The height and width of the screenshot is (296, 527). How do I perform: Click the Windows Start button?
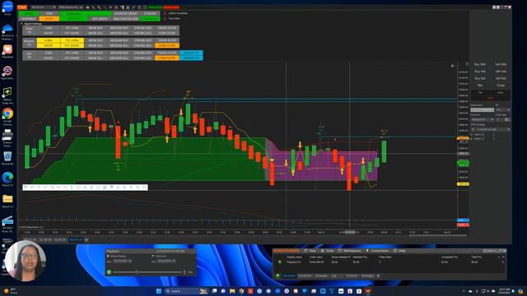point(159,291)
